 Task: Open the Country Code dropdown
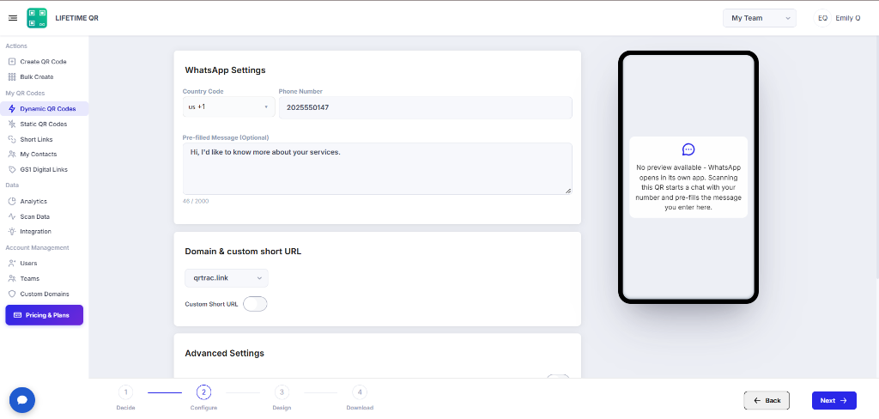click(228, 106)
